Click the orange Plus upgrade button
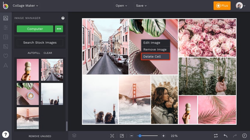Viewport: 250px width, 140px height. click(x=222, y=6)
